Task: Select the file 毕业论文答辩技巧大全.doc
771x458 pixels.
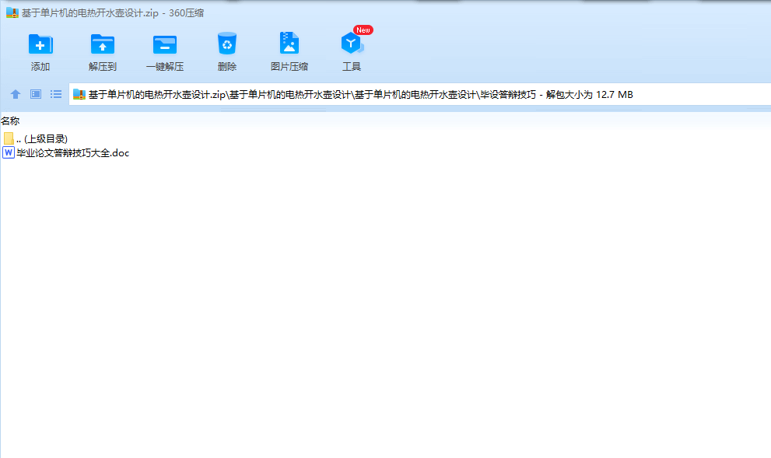Action: click(x=66, y=153)
